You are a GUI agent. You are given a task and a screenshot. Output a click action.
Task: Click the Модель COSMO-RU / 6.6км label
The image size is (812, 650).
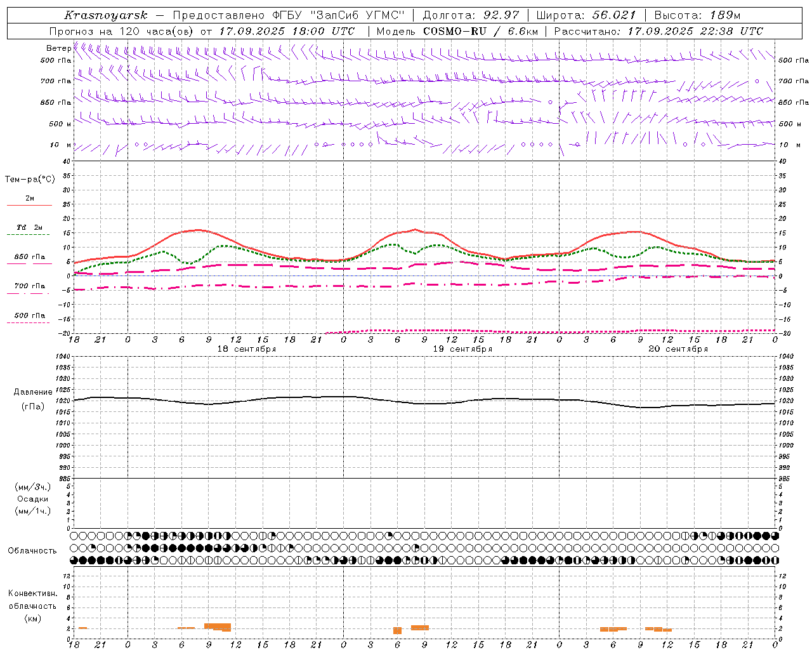click(x=457, y=31)
